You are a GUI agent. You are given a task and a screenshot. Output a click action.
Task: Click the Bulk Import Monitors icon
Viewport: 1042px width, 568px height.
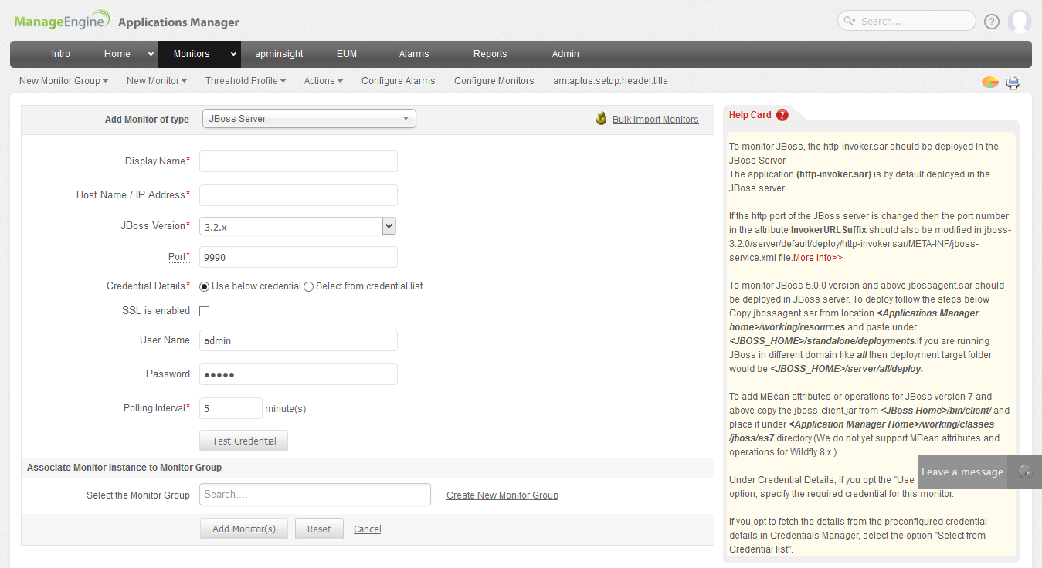coord(602,119)
